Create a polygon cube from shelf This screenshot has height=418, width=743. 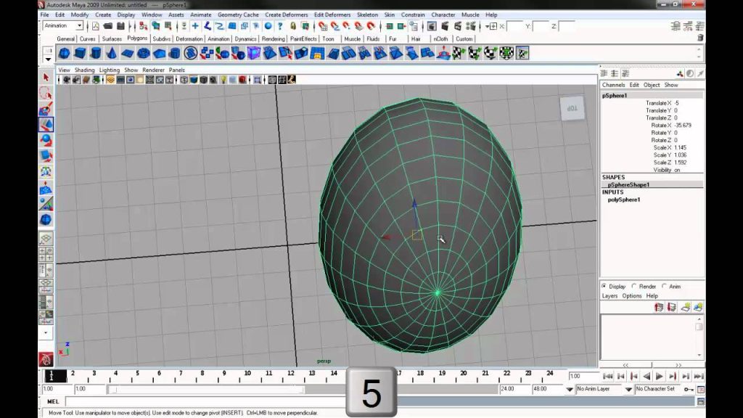point(80,53)
